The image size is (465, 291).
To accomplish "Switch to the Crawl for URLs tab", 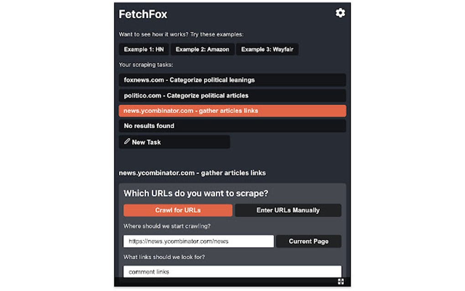I will point(178,210).
